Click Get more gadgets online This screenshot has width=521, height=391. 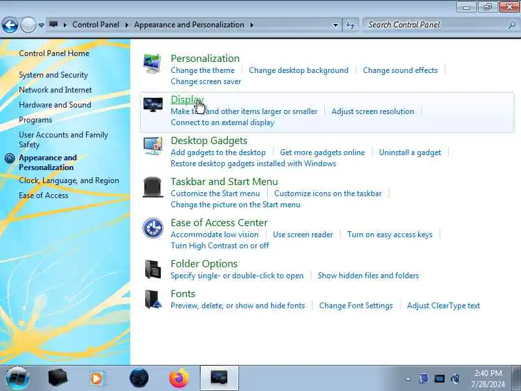click(322, 152)
